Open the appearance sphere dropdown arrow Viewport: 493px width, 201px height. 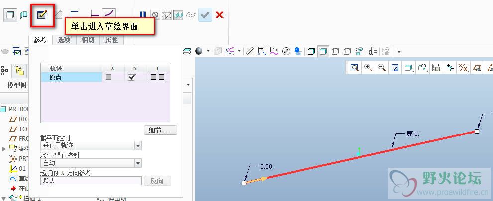click(x=208, y=51)
